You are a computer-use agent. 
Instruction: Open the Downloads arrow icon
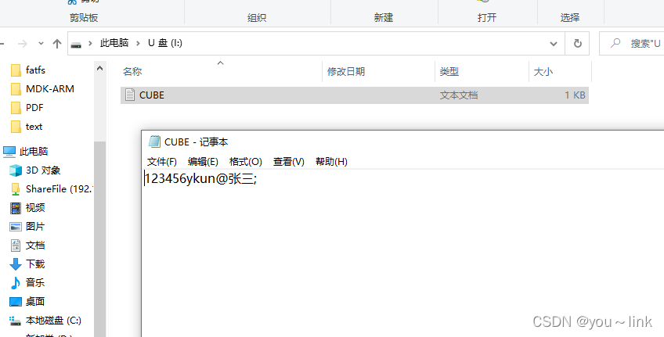pyautogui.click(x=16, y=264)
